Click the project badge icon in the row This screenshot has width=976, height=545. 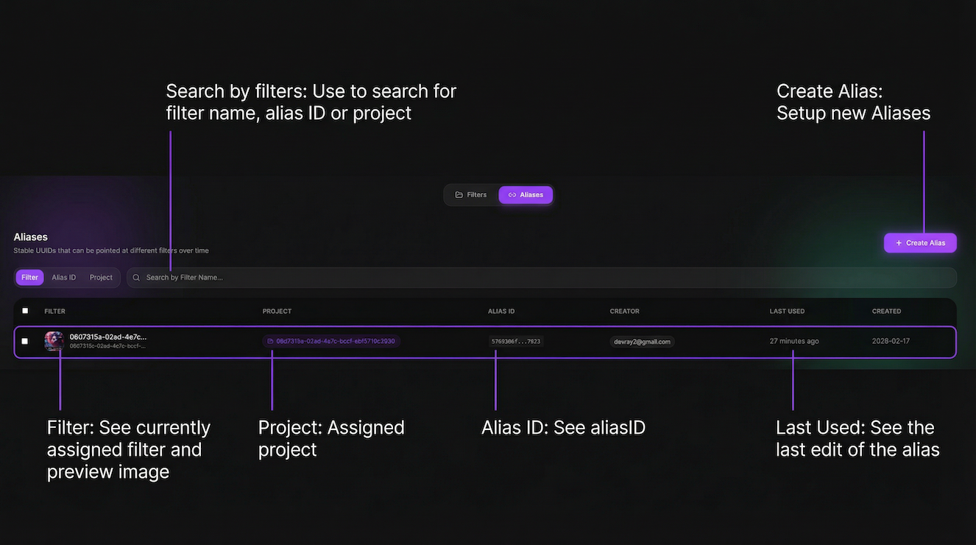tap(270, 342)
